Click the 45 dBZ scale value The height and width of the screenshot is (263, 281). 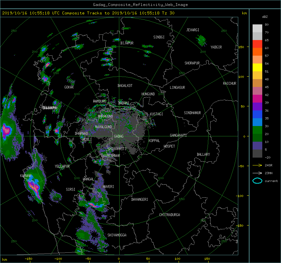tap(267, 87)
